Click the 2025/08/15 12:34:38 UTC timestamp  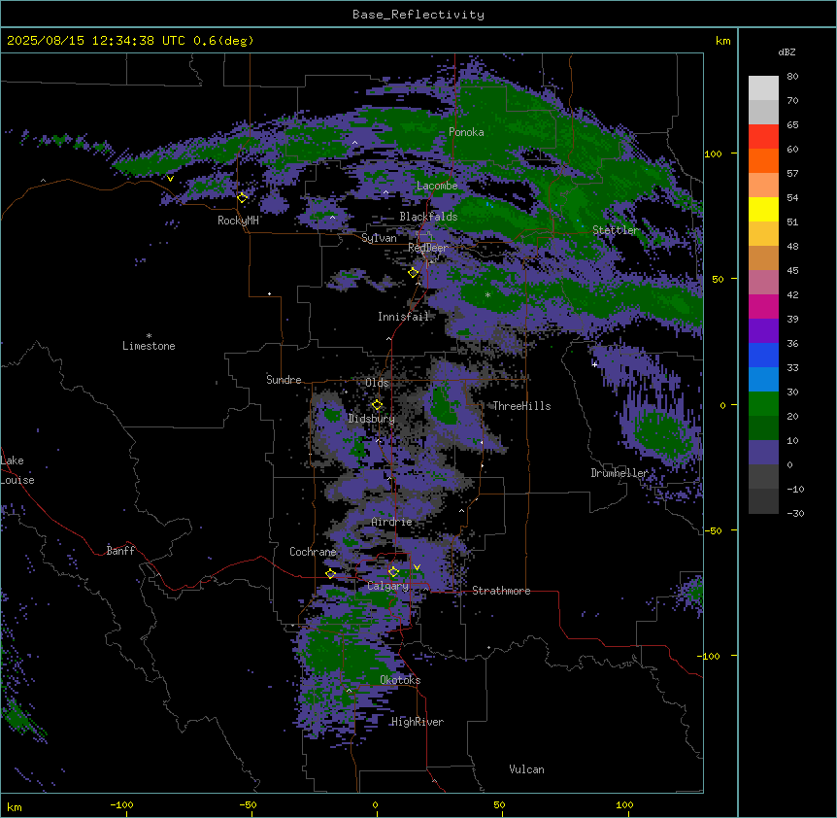(x=130, y=41)
